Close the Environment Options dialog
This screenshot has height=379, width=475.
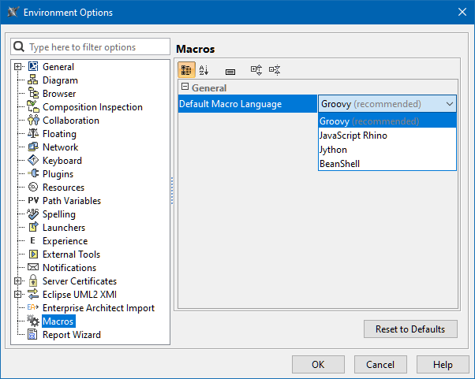coord(462,12)
